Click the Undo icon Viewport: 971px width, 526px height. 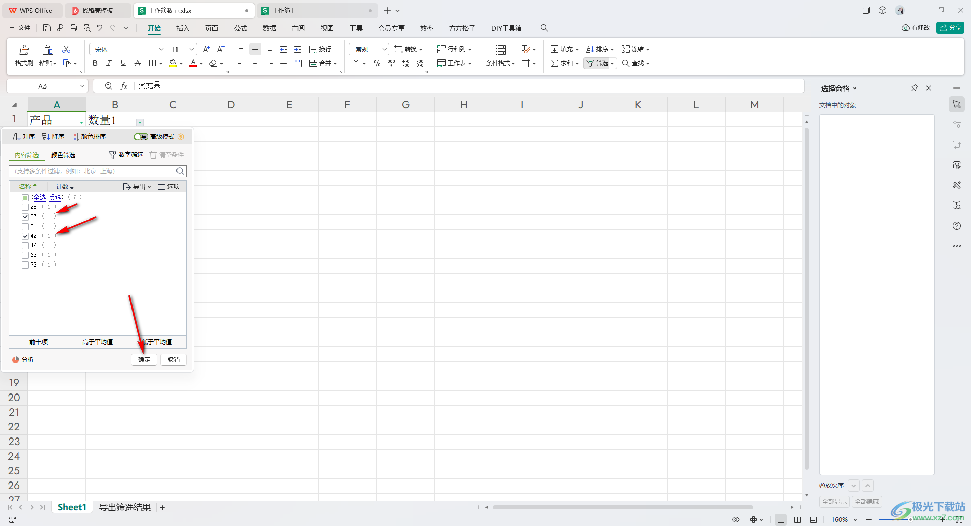tap(100, 28)
